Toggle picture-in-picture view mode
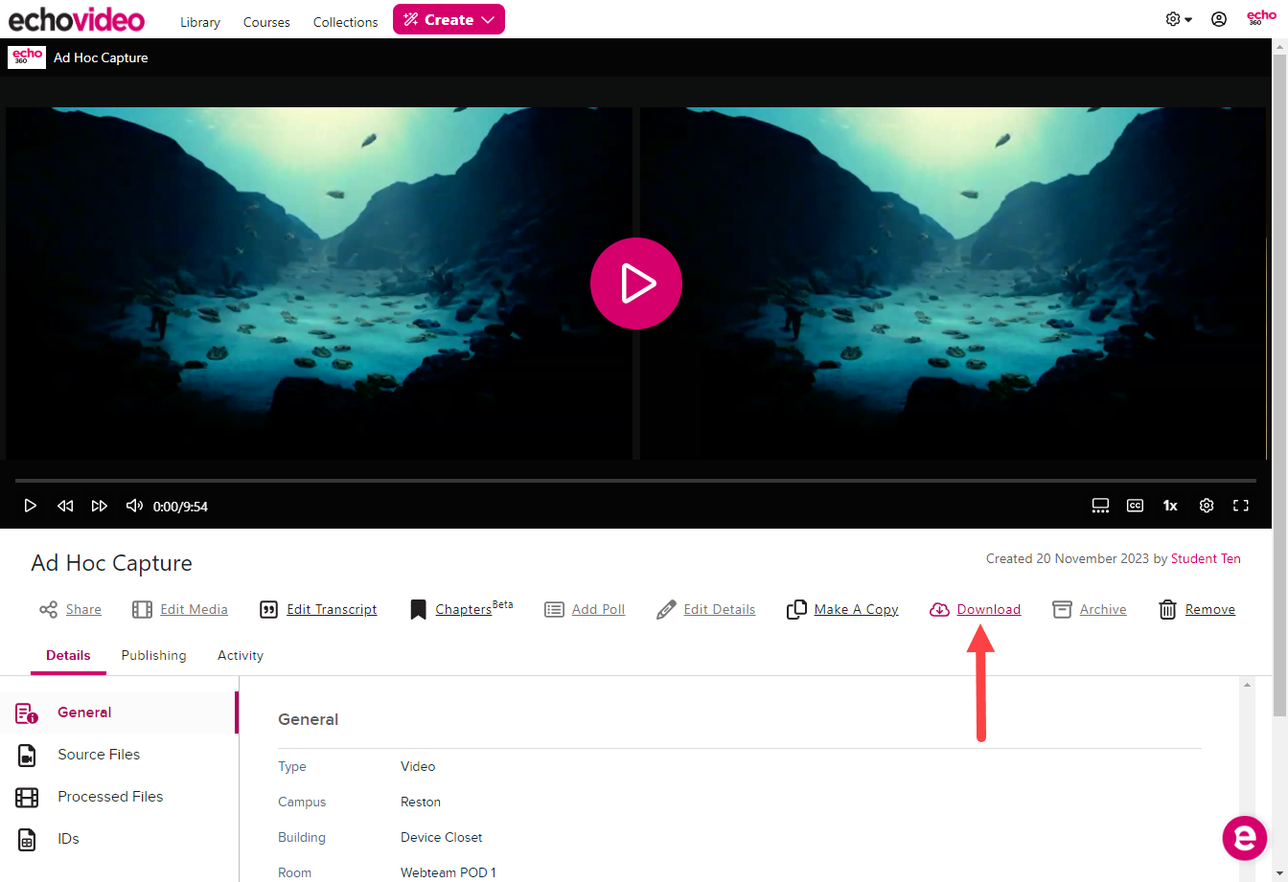 pos(1100,506)
